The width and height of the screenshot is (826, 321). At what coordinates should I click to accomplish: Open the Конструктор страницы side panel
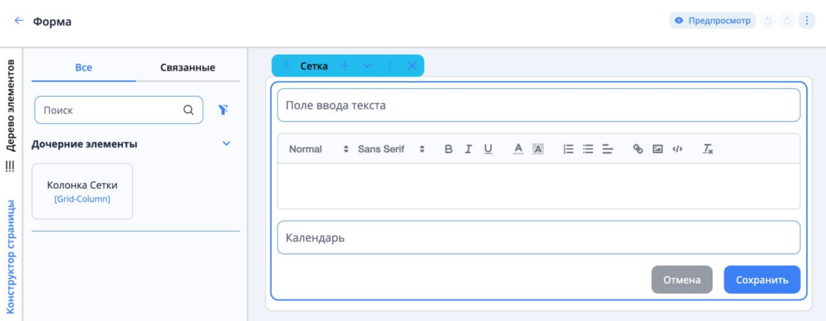[10, 257]
